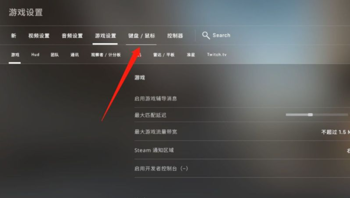Adjust the 最大匹配延迟 slider handle
This screenshot has width=350, height=198.
[310, 115]
